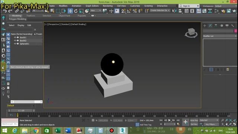
Task: Click the Align tool icon
Action: (180, 11)
